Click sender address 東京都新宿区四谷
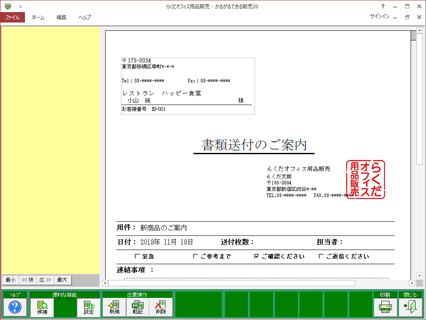The image size is (426, 320). click(x=292, y=189)
